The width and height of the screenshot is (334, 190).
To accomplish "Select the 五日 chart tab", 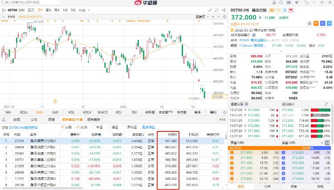I will 31,10.
